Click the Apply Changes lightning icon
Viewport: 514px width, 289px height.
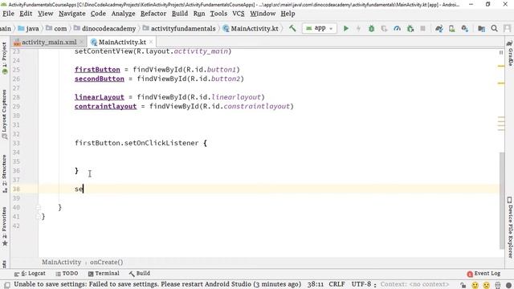(358, 29)
